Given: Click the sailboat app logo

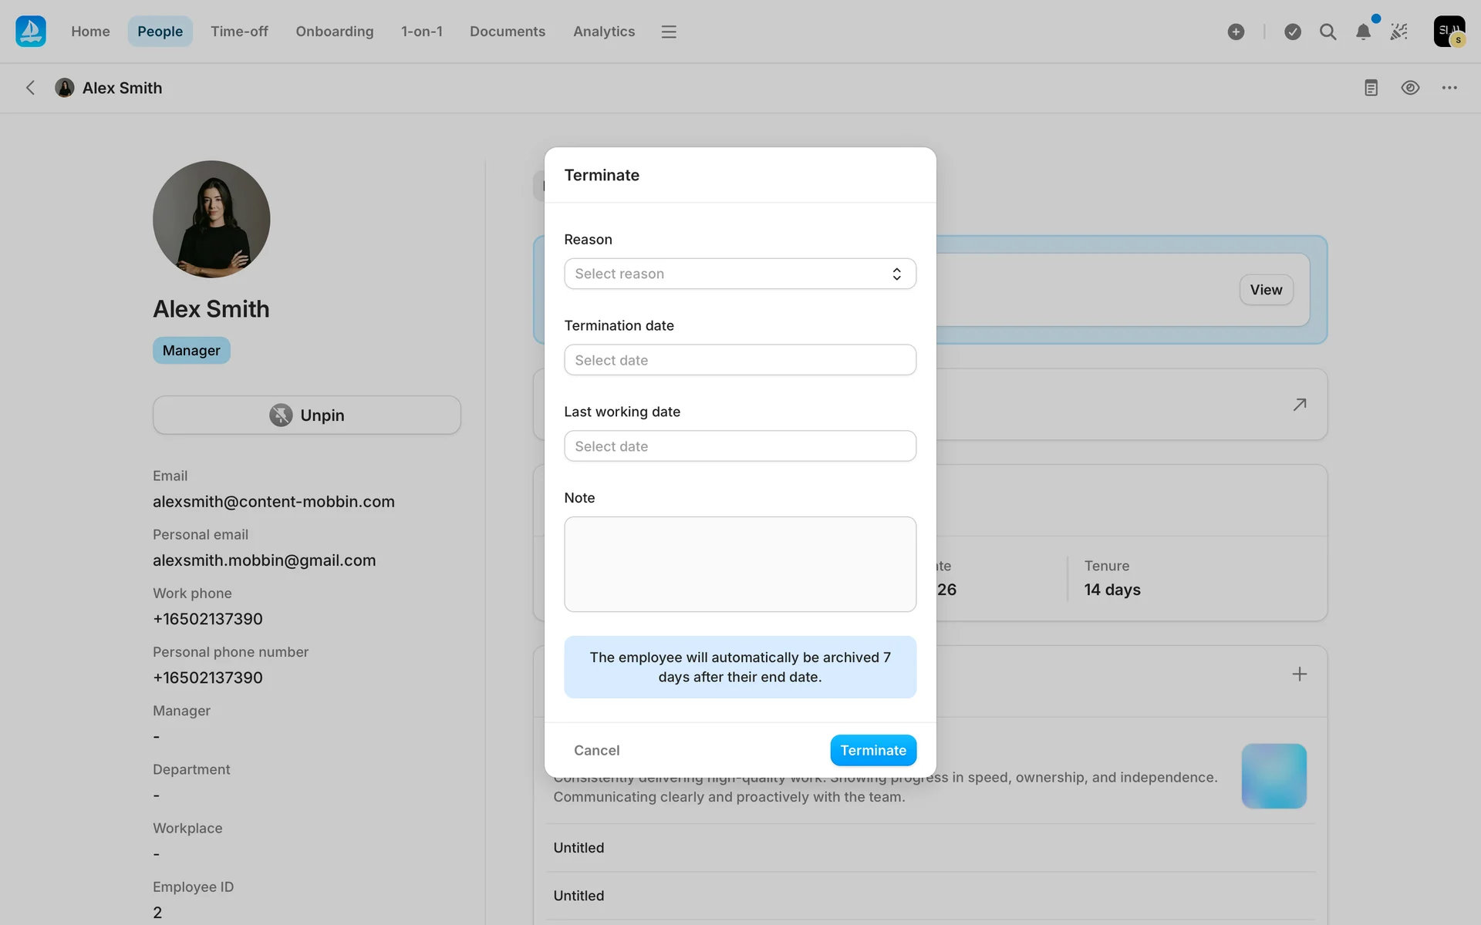Looking at the screenshot, I should (x=31, y=32).
